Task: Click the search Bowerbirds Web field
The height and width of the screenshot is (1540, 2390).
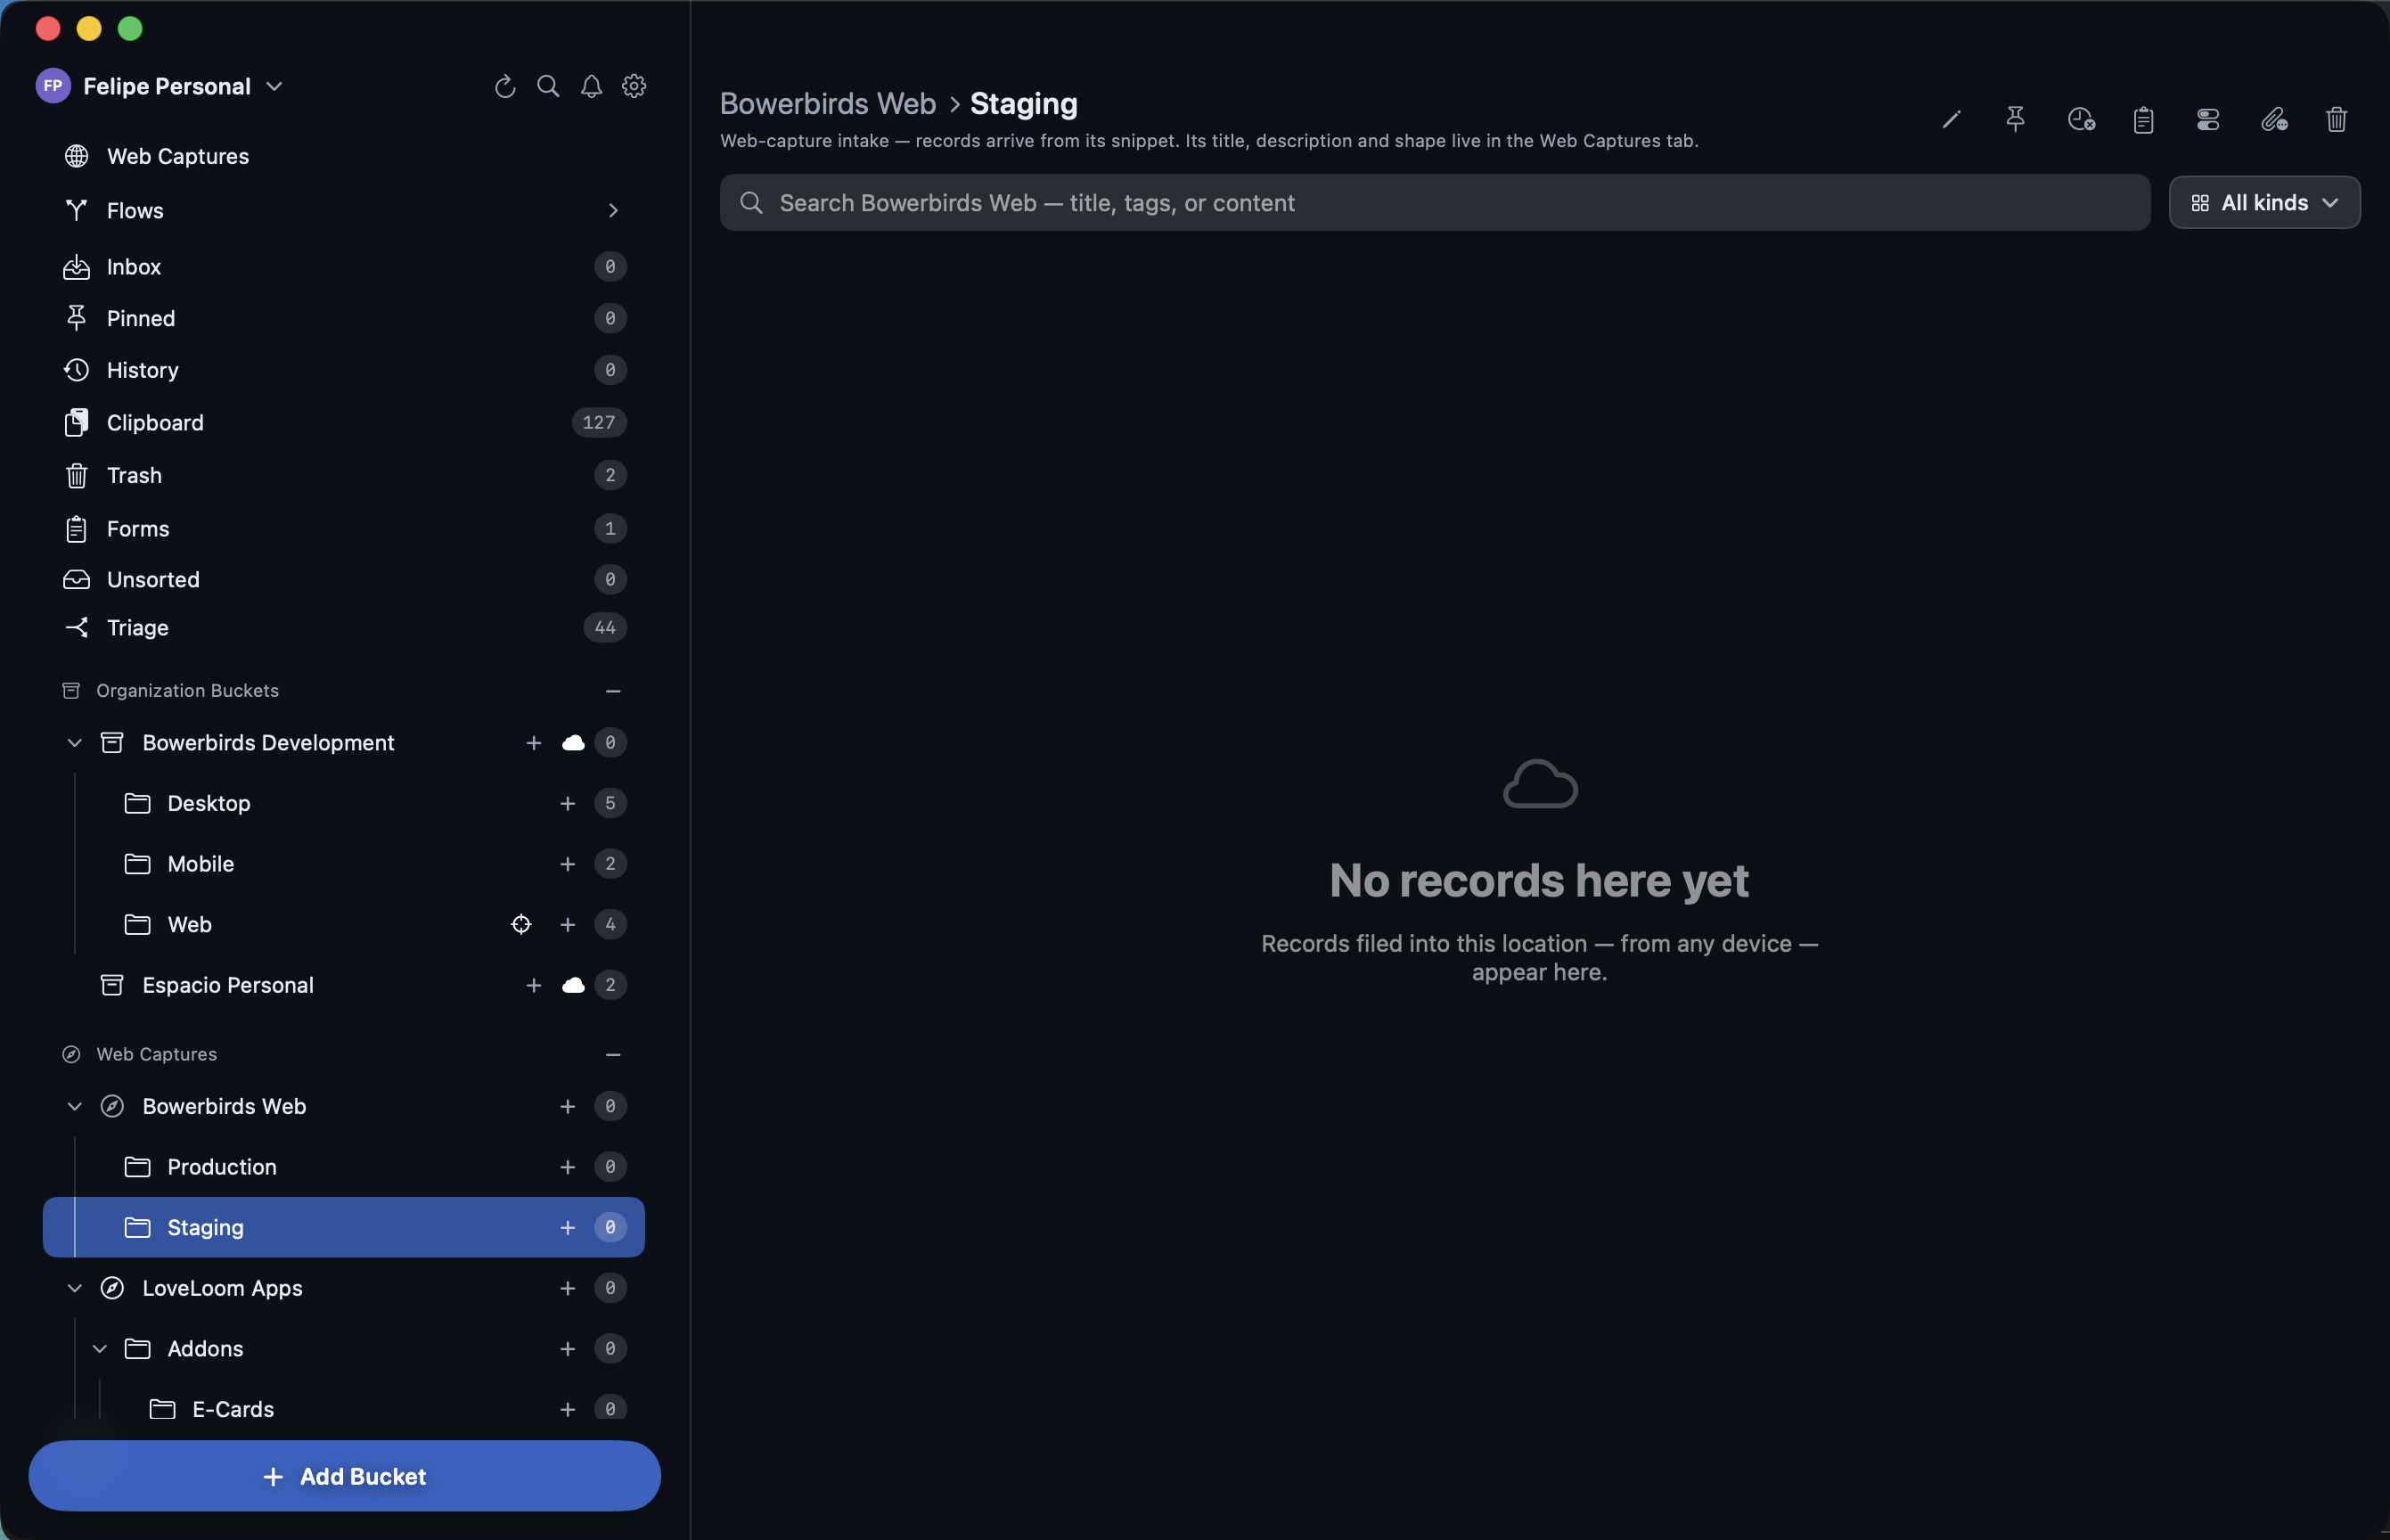Action: (1434, 203)
